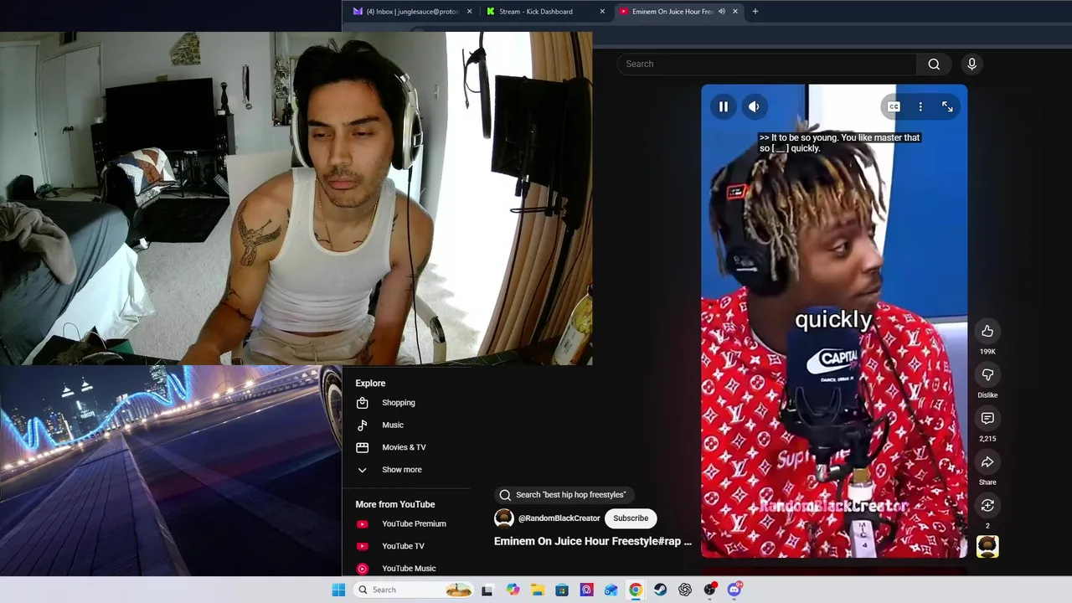The height and width of the screenshot is (603, 1072).
Task: Click the Windows taskbar Search box
Action: coord(412,590)
